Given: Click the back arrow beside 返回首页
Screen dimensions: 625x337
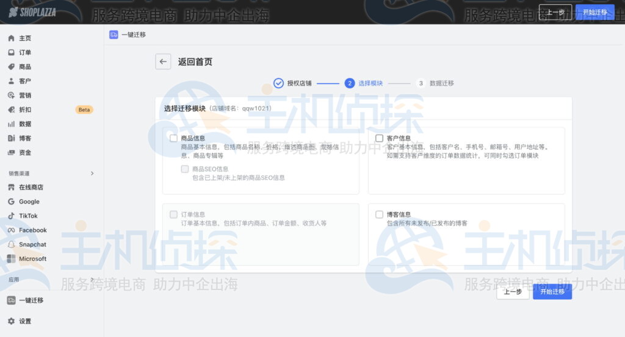Looking at the screenshot, I should (x=163, y=62).
